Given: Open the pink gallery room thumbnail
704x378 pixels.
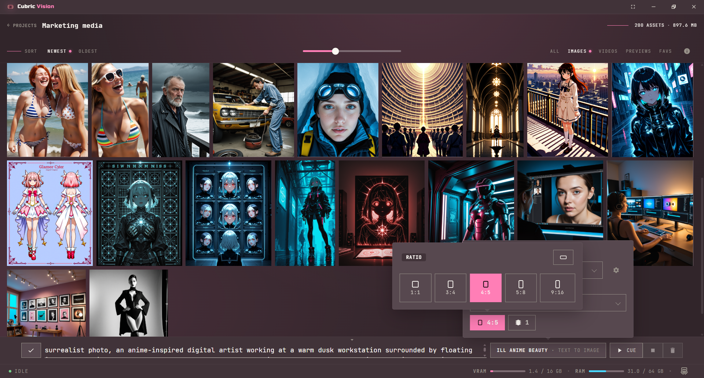Looking at the screenshot, I should pyautogui.click(x=46, y=303).
